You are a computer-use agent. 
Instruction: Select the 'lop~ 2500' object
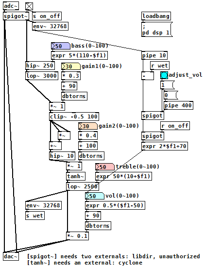click(83, 186)
